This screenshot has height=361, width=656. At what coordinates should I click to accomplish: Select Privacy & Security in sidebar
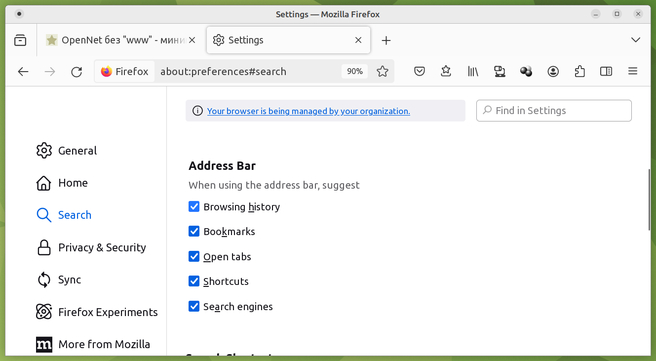(x=102, y=247)
